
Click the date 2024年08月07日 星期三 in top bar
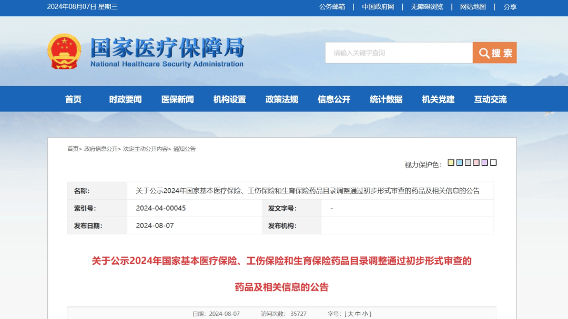click(82, 7)
